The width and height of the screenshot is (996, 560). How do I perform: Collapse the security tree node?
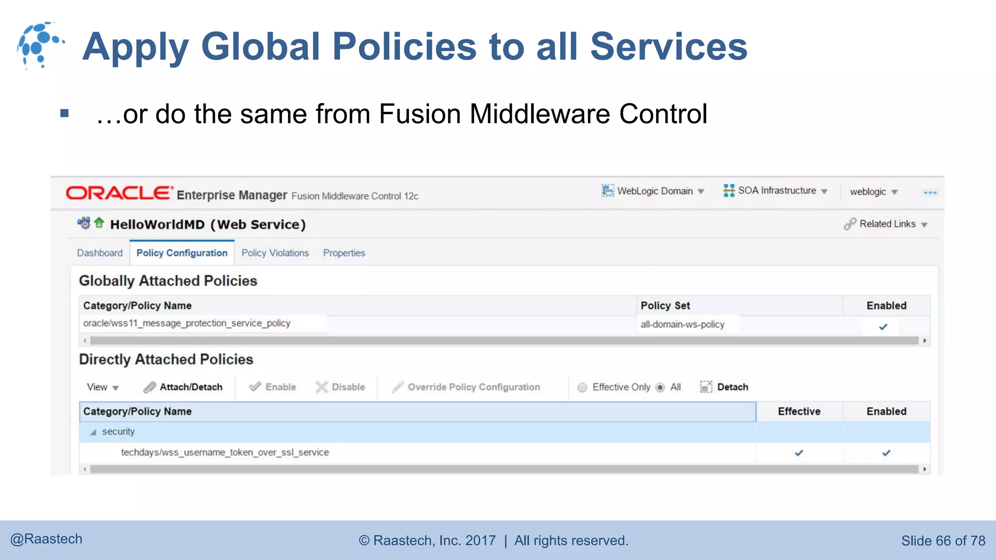[x=93, y=432]
